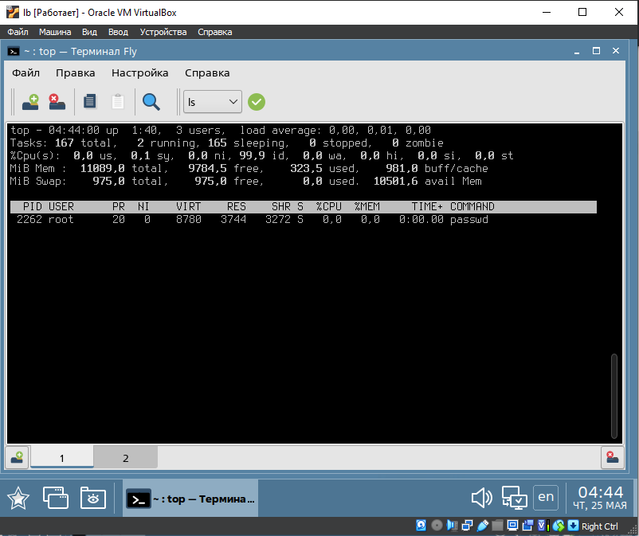Click the 'Right Ctrl' host key label

point(599,526)
